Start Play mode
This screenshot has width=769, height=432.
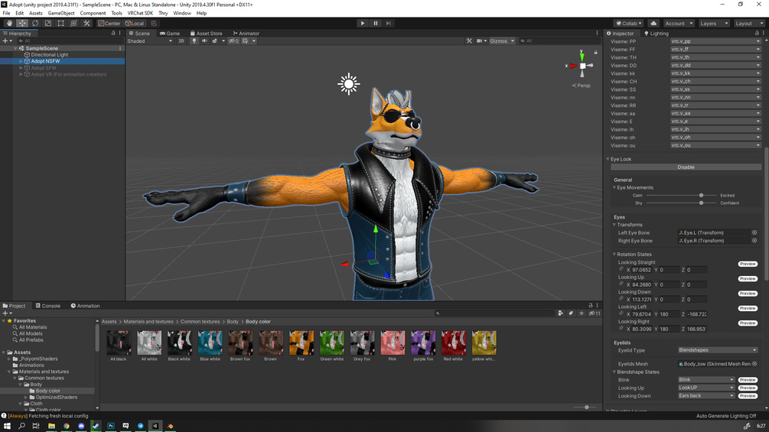click(363, 23)
